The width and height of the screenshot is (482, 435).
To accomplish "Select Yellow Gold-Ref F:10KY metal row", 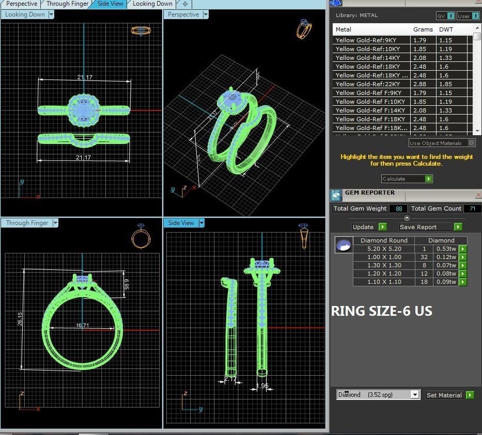I will coord(402,102).
